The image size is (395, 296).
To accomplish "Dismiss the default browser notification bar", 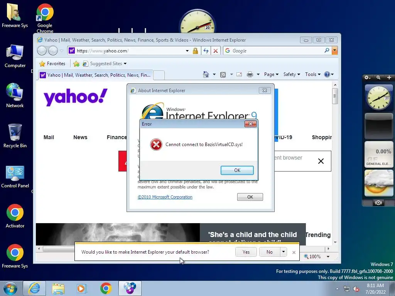I will click(294, 252).
